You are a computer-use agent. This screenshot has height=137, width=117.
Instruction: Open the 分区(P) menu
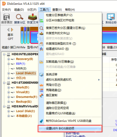click(32, 10)
